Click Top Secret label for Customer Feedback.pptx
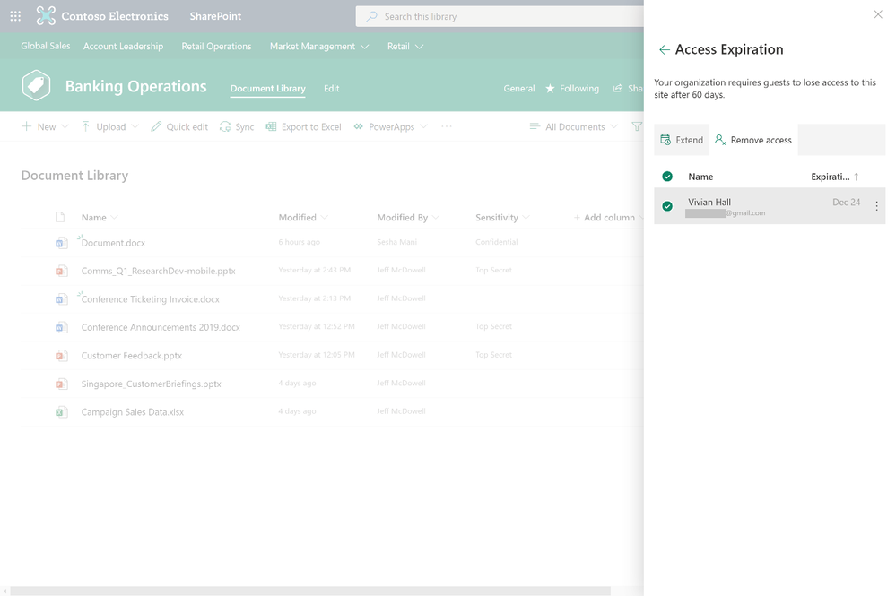This screenshot has width=896, height=596. pos(493,355)
